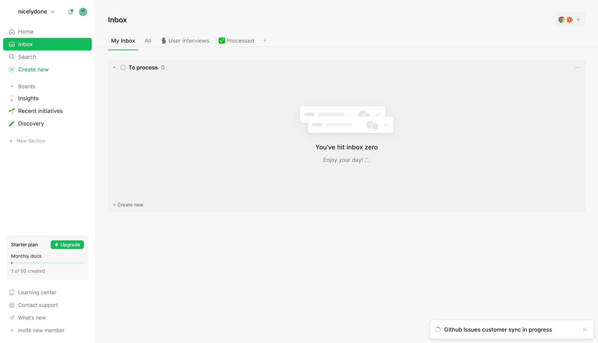598x343 pixels.
Task: Switch to the All tab
Action: tap(148, 40)
